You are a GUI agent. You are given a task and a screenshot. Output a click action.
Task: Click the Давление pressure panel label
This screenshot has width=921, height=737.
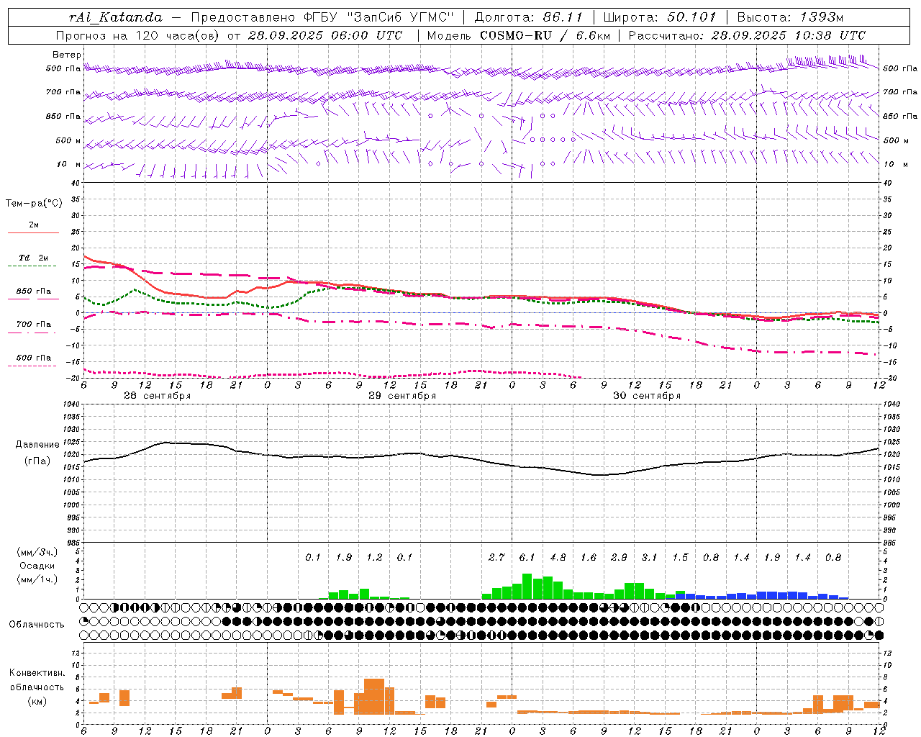click(x=37, y=445)
